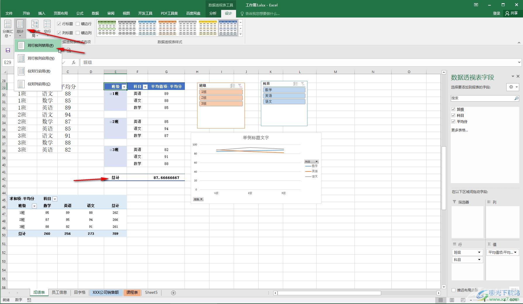The image size is (523, 304).
Task: Collapse the 1班 group in pivot table
Action: (x=111, y=94)
